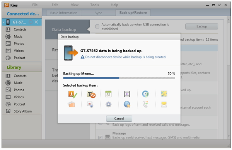232x150 pixels.
Task: Collapse the GT-S7 device tree arrow
Action: tap(4, 22)
